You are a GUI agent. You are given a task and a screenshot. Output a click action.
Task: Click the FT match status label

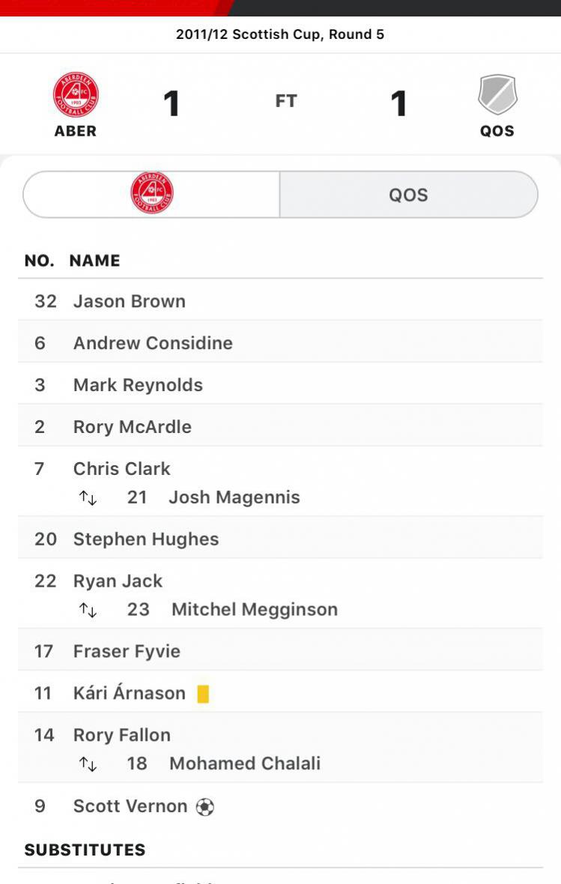point(286,101)
